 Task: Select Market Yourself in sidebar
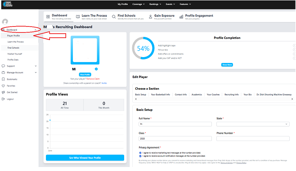tap(15, 54)
